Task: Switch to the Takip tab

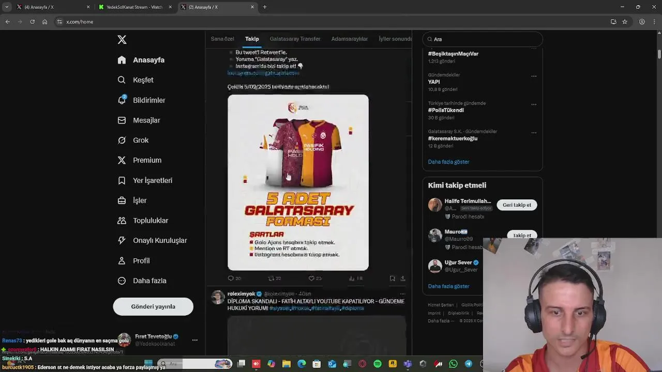Action: (x=252, y=39)
